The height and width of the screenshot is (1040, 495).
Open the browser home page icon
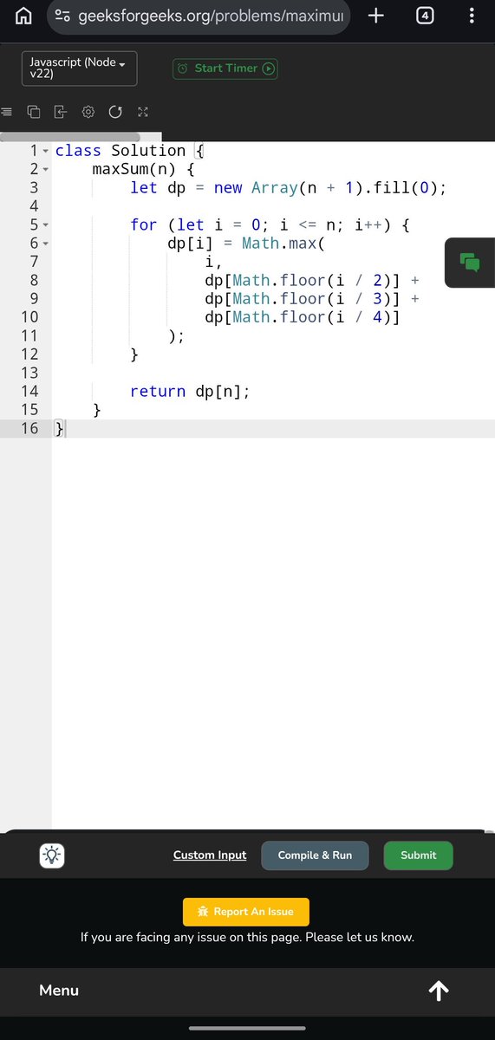coord(23,16)
